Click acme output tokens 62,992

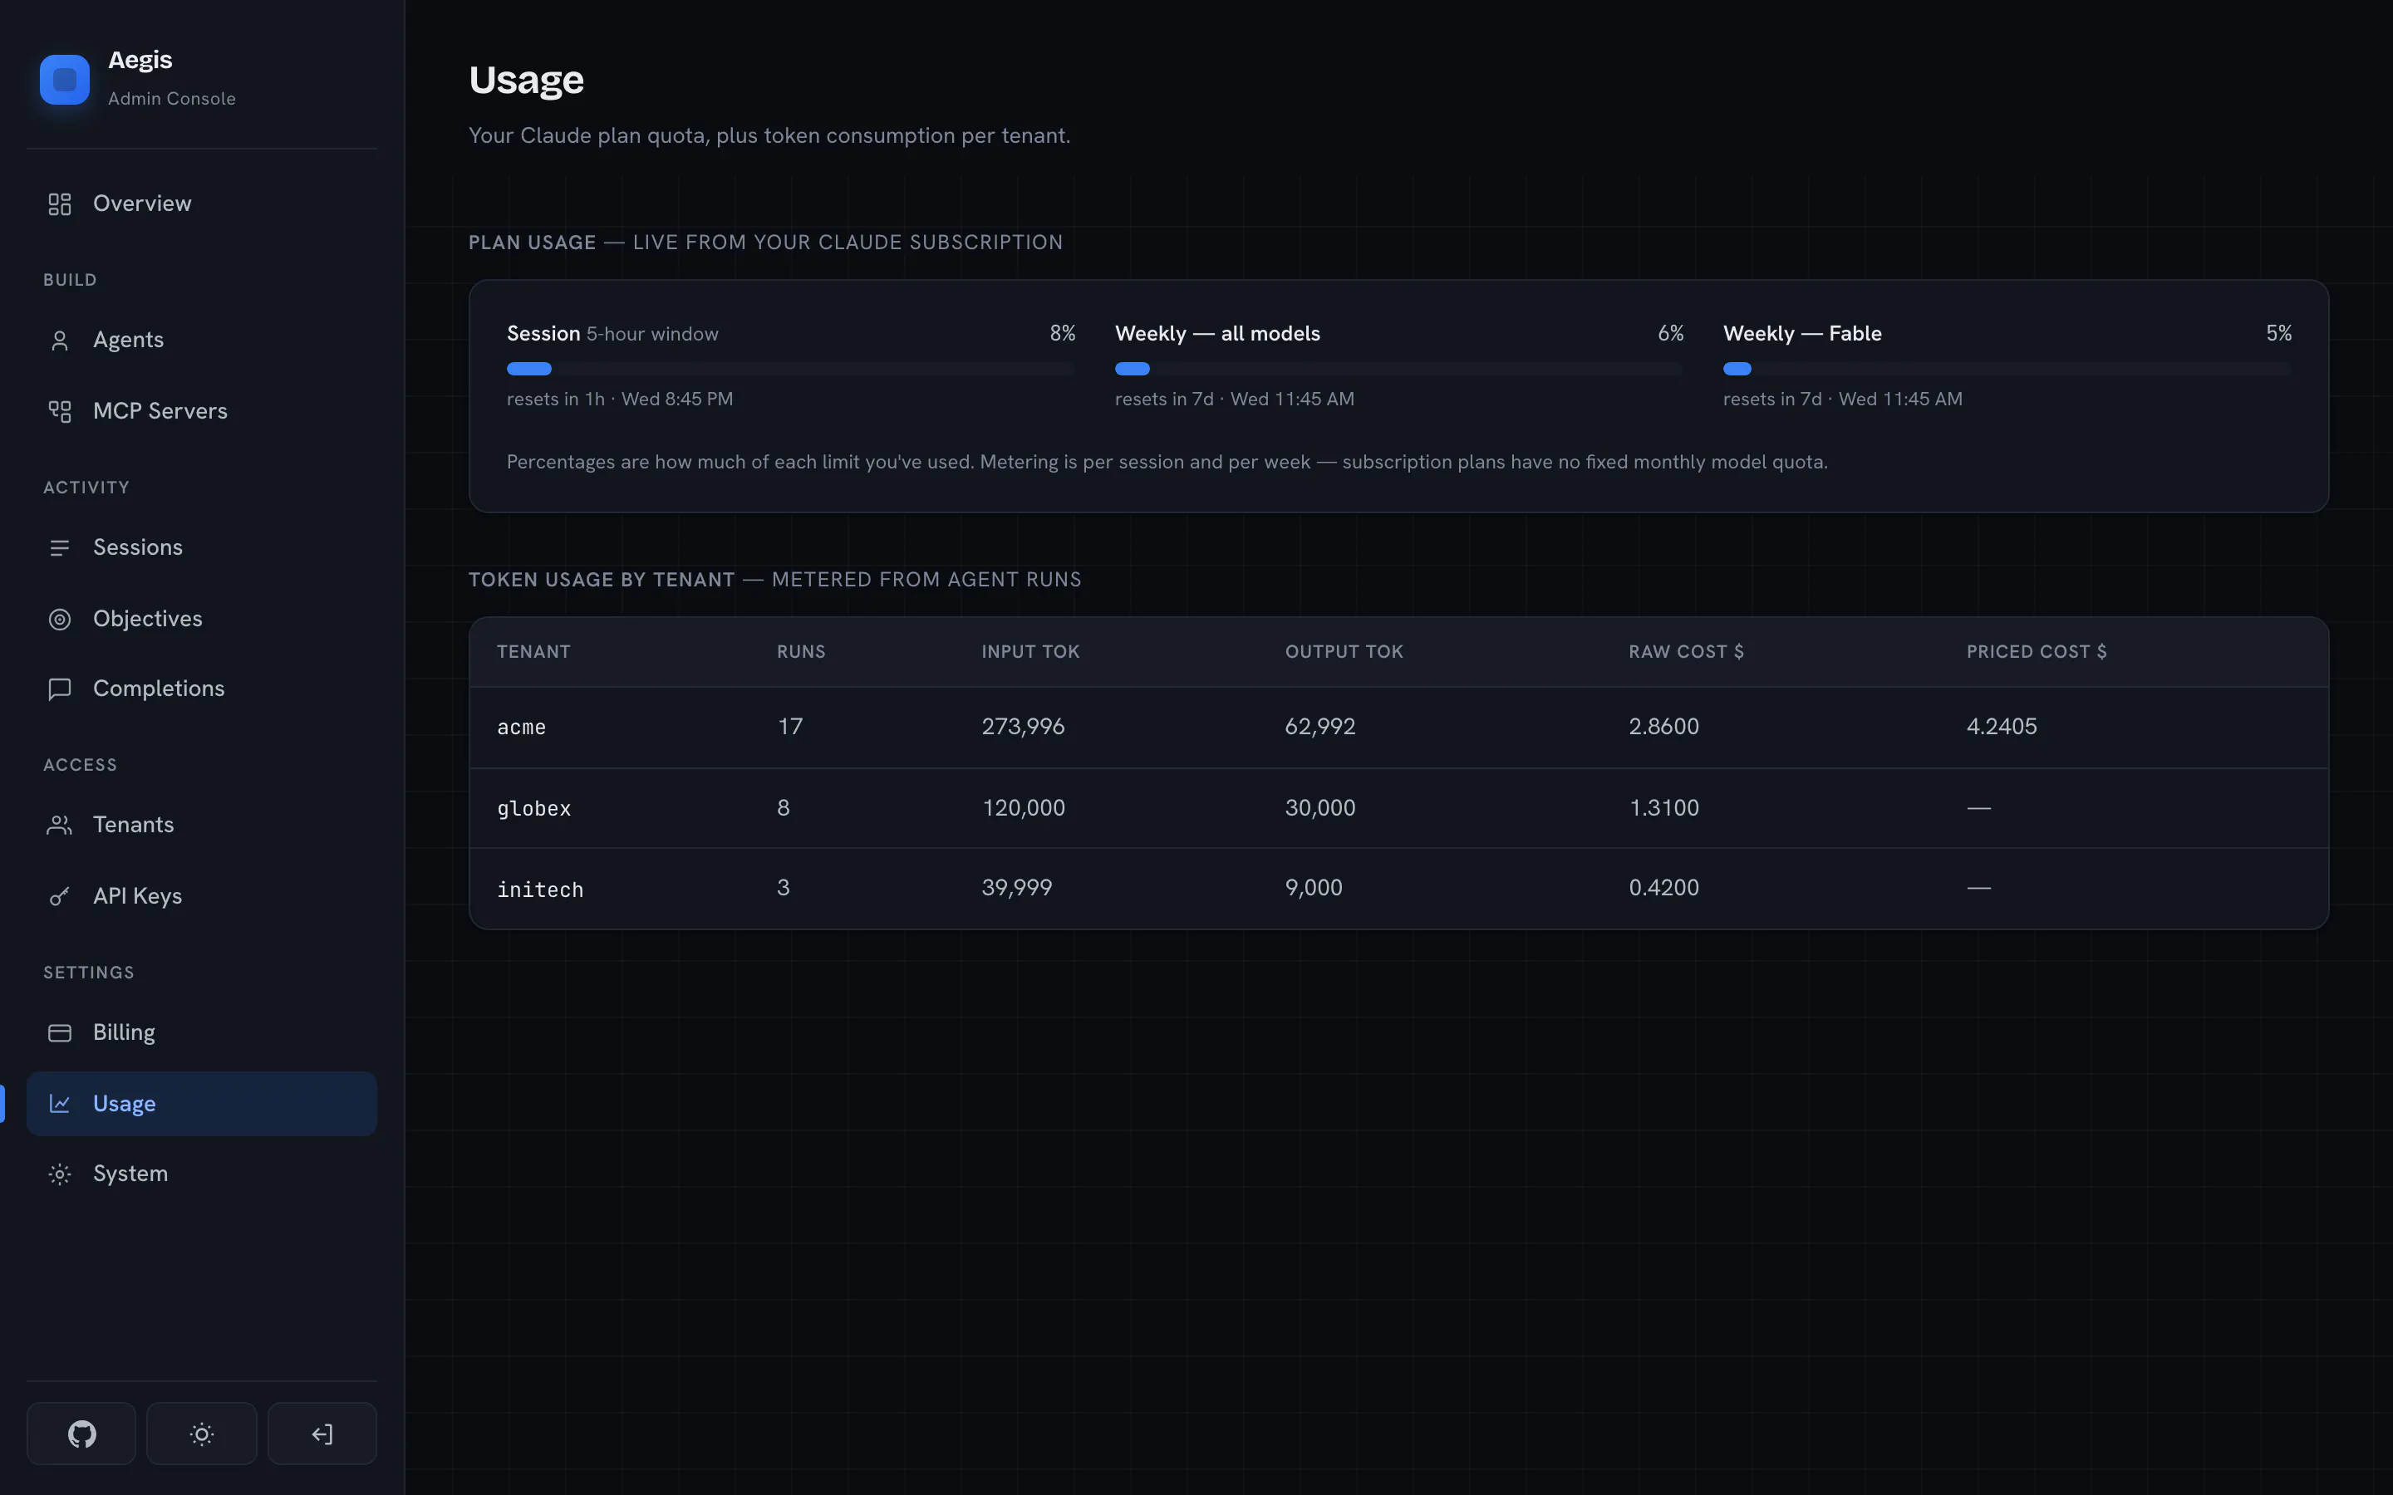(1320, 727)
